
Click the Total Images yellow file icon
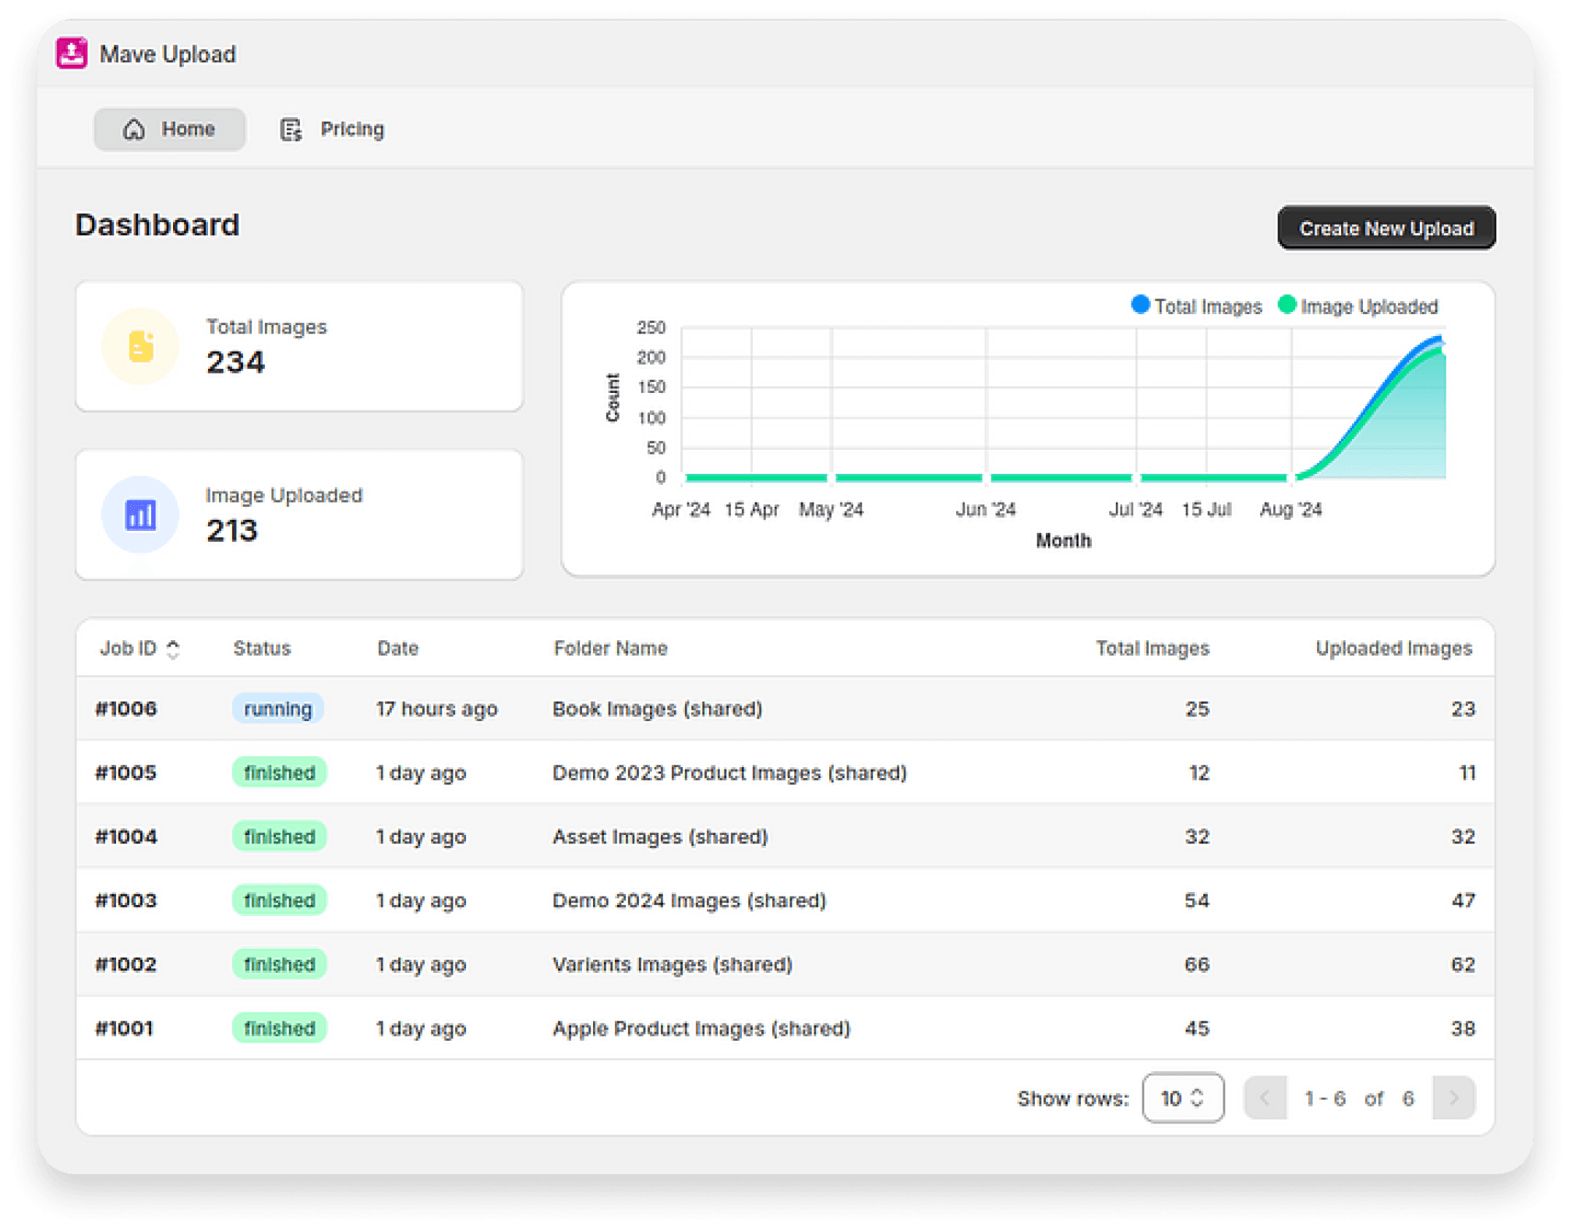point(140,346)
